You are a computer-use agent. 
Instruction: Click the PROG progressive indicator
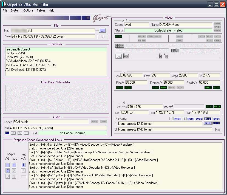(x=120, y=88)
